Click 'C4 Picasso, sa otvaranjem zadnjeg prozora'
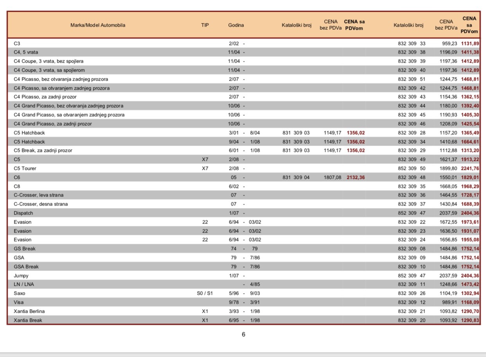 click(62, 88)
